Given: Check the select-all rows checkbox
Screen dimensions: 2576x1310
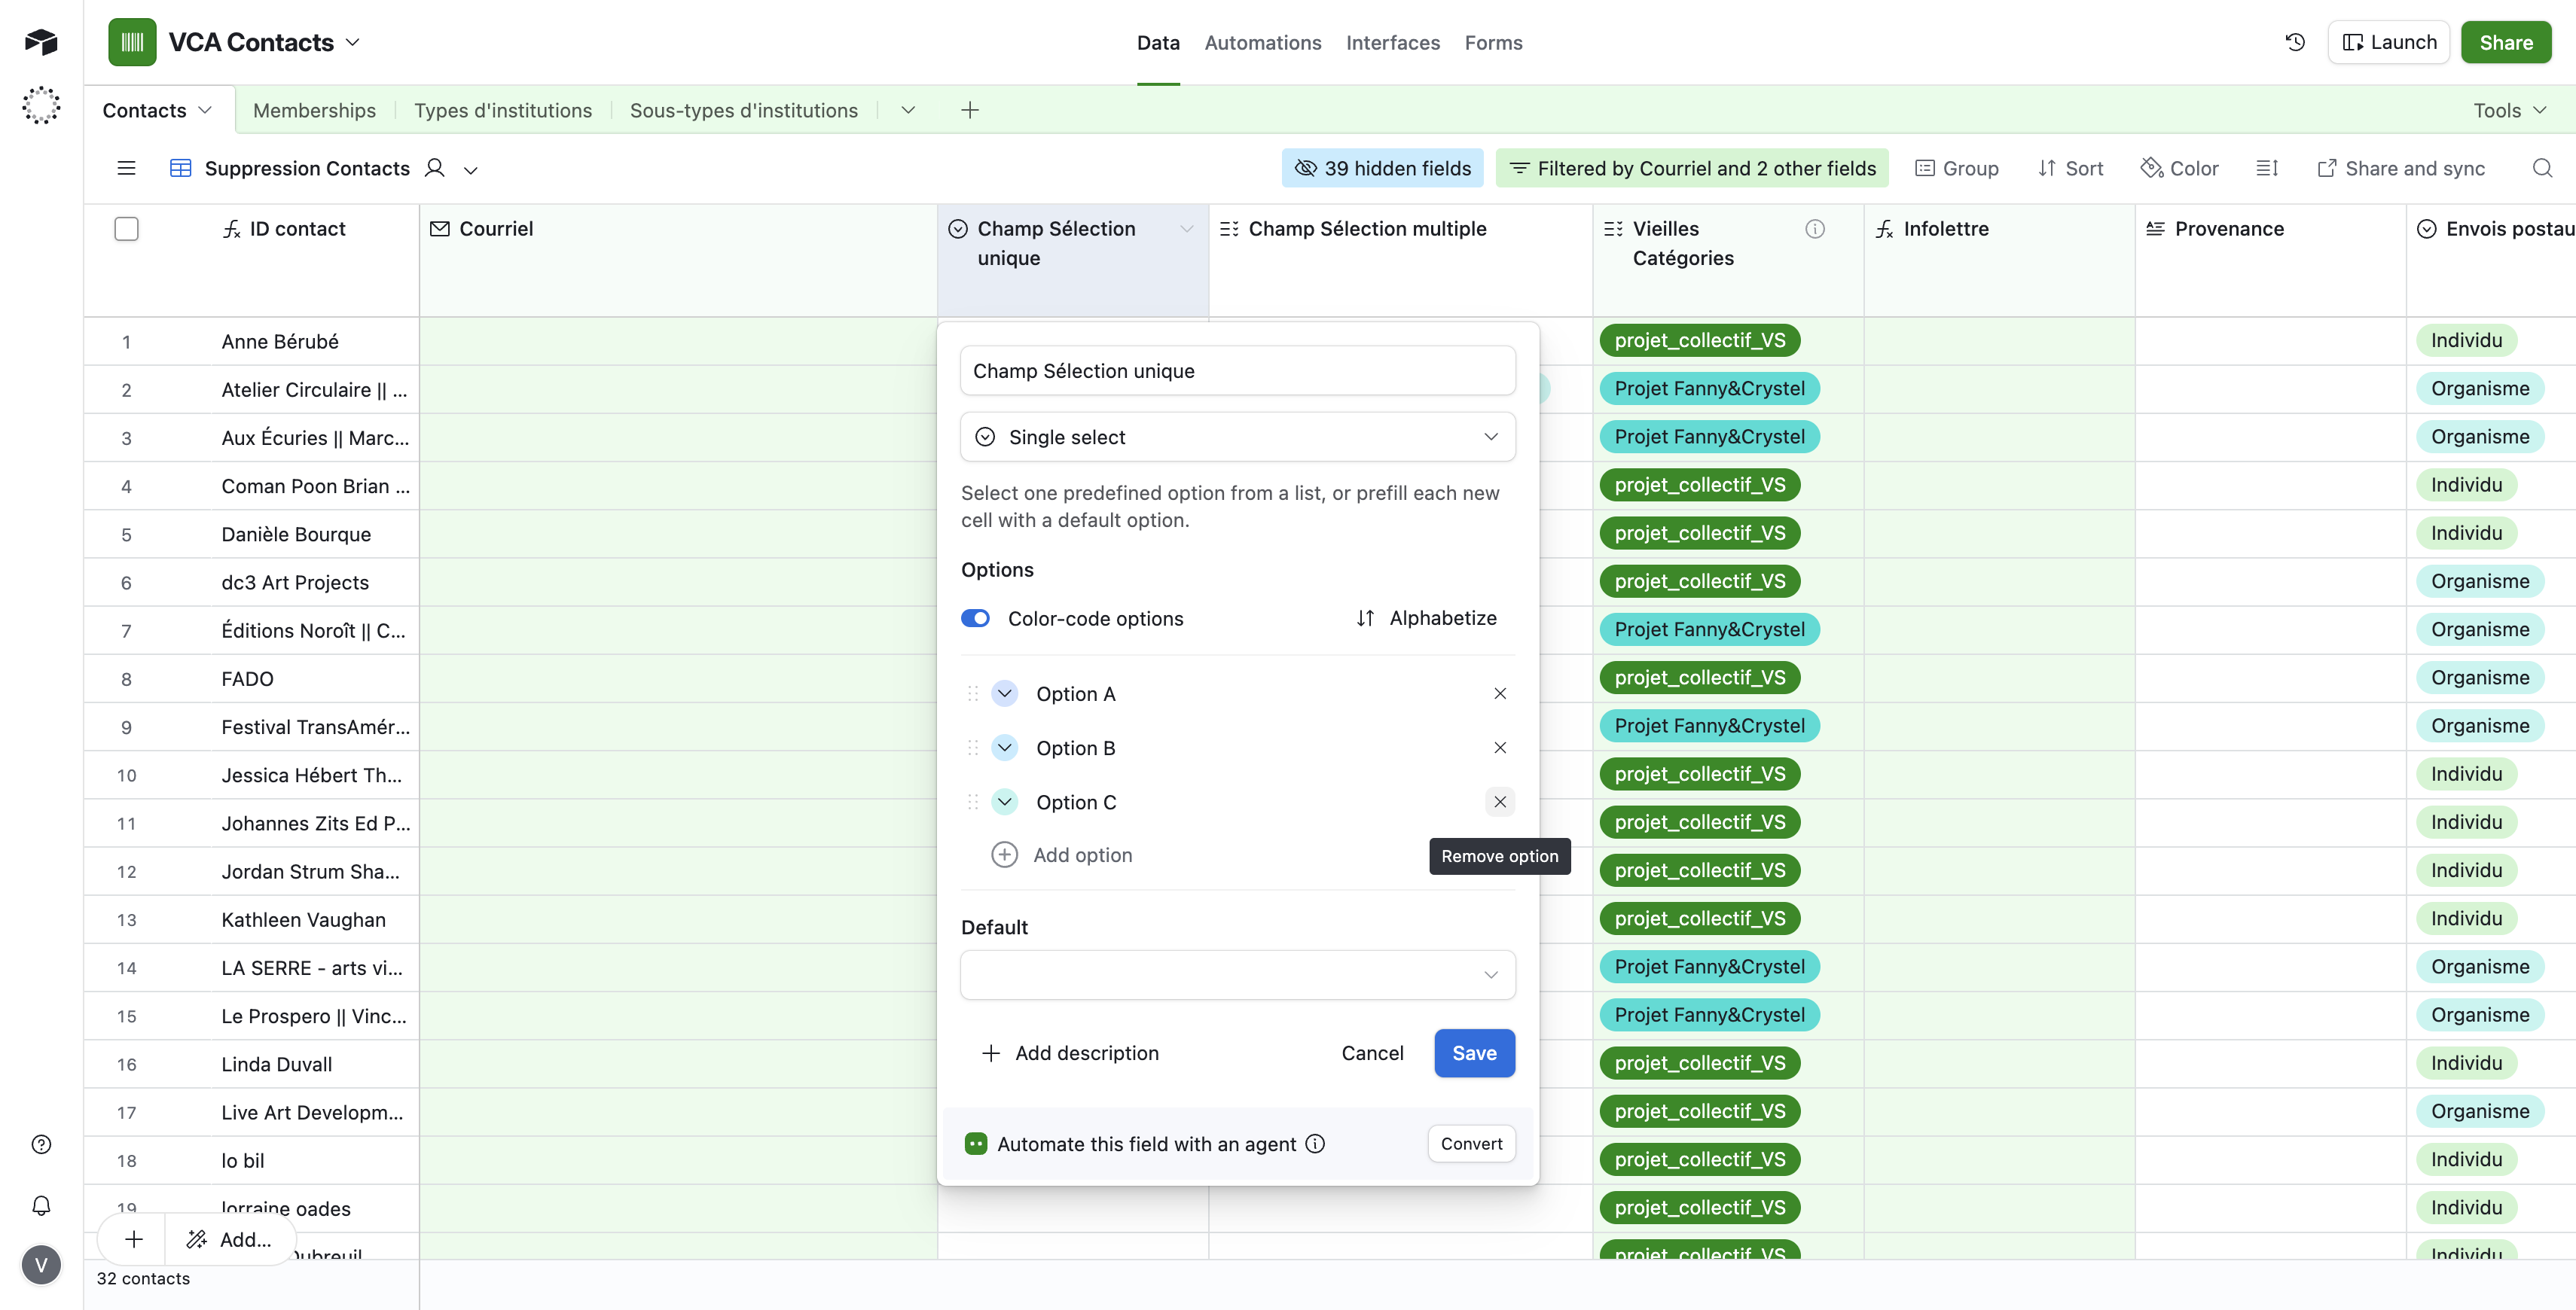Looking at the screenshot, I should pyautogui.click(x=126, y=229).
